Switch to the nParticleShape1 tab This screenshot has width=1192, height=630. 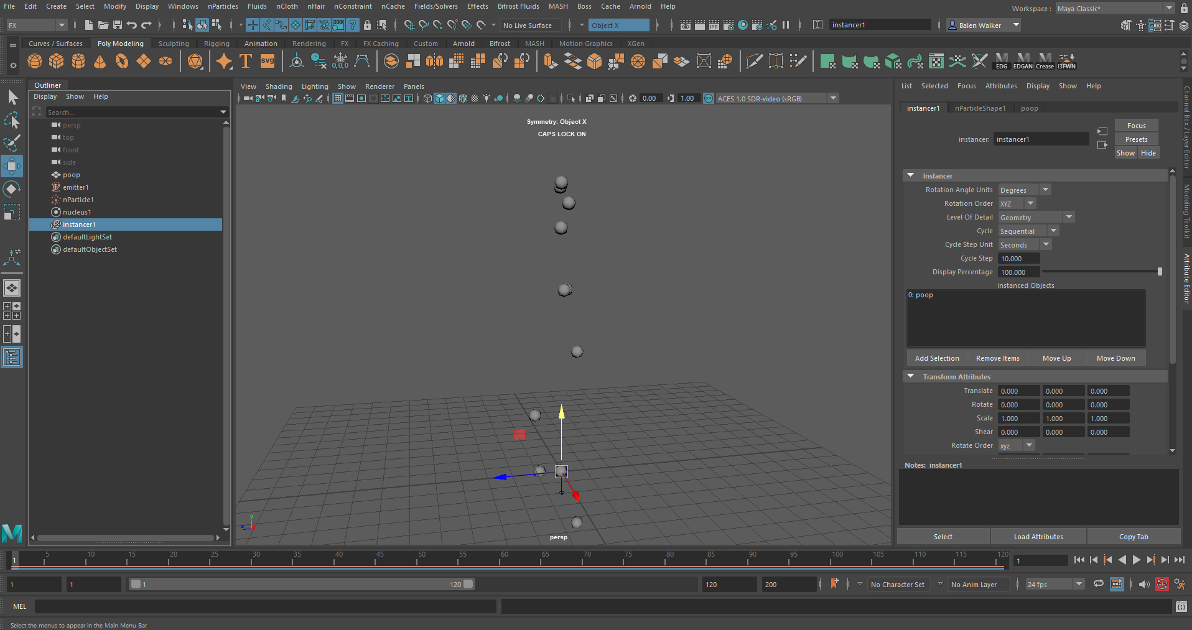tap(980, 108)
